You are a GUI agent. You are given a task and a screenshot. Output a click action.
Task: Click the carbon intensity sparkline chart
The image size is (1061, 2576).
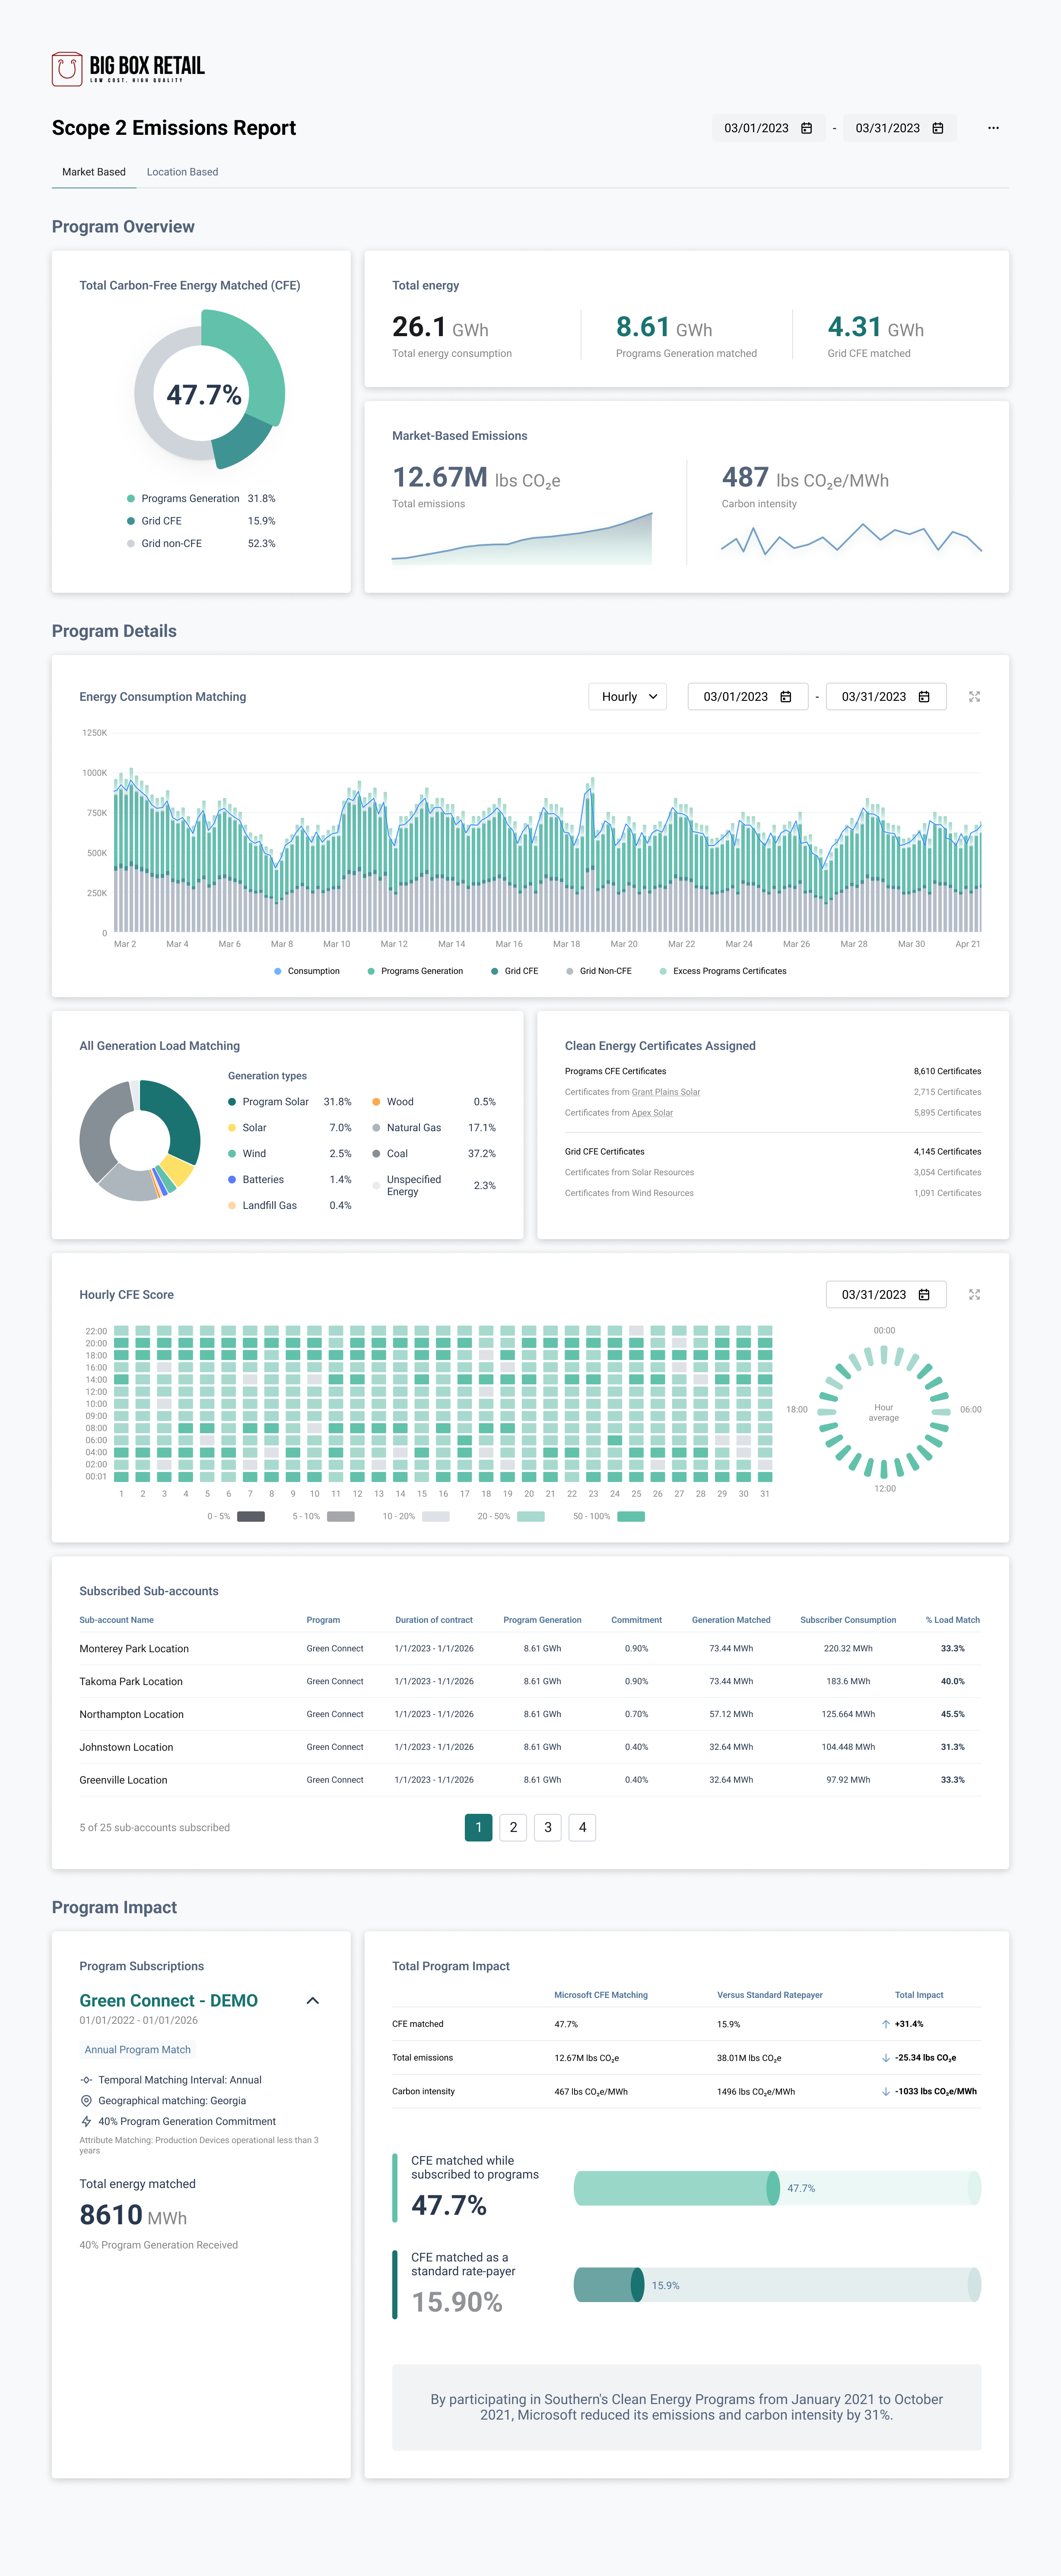click(852, 539)
